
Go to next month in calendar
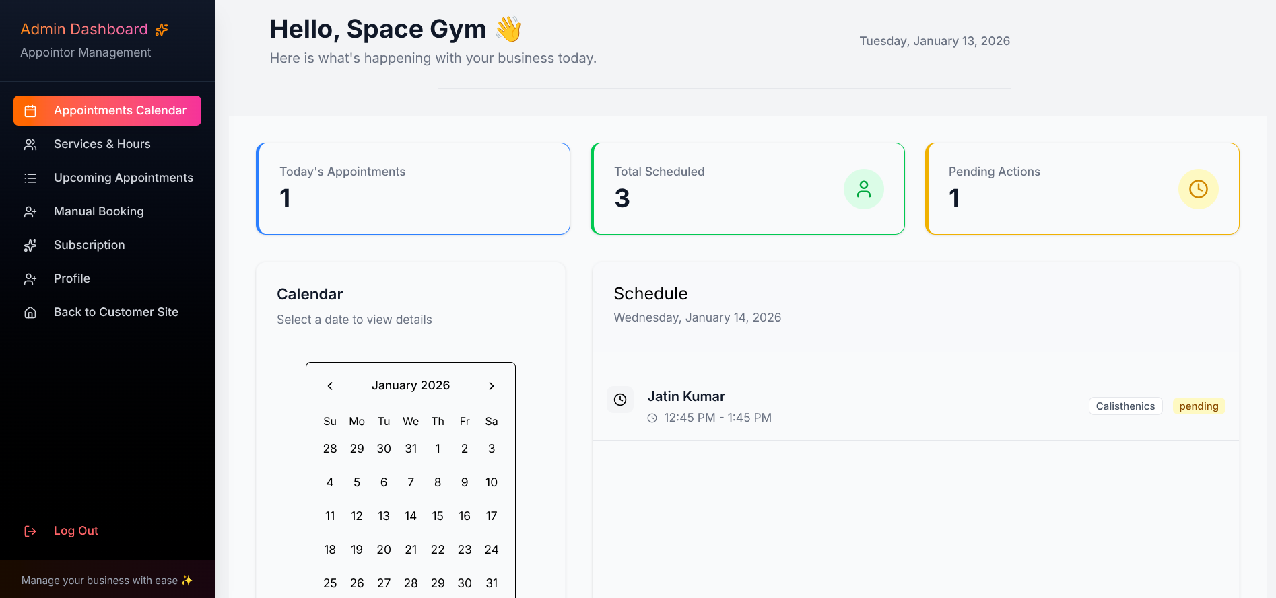tap(492, 385)
